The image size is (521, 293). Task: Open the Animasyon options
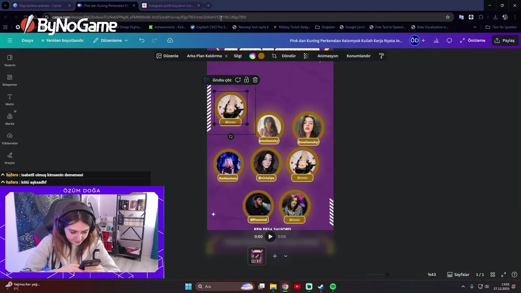coord(328,56)
